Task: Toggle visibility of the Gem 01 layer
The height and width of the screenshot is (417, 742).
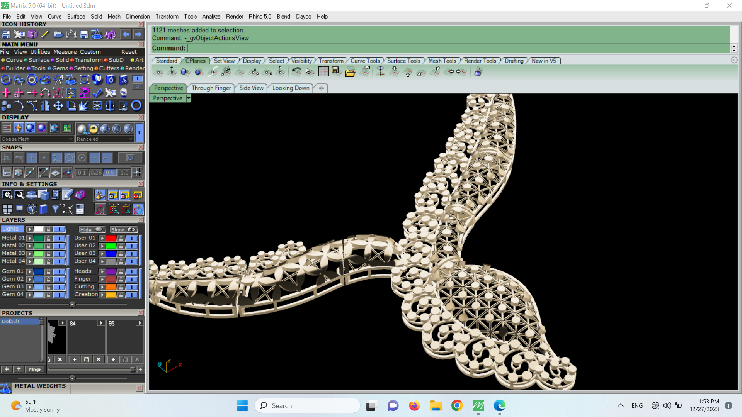Action: tap(59, 271)
